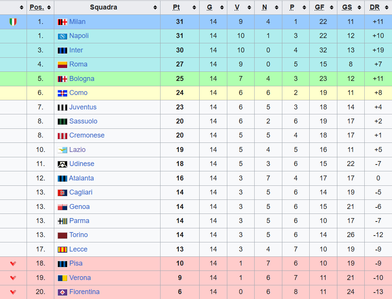The width and height of the screenshot is (392, 299).
Task: Sort by the Pos. column header
Action: coord(37,8)
